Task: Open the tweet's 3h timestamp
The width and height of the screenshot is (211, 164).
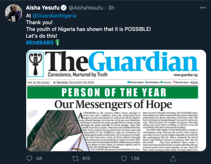Action: point(111,8)
